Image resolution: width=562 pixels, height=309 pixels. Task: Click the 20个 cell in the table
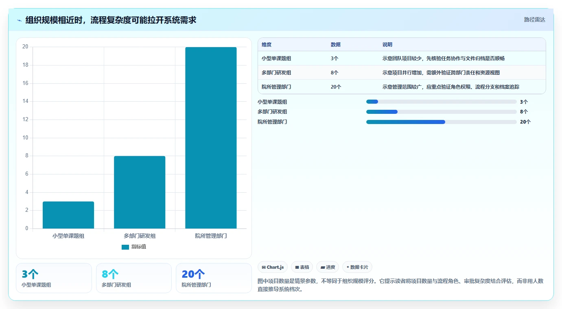336,87
